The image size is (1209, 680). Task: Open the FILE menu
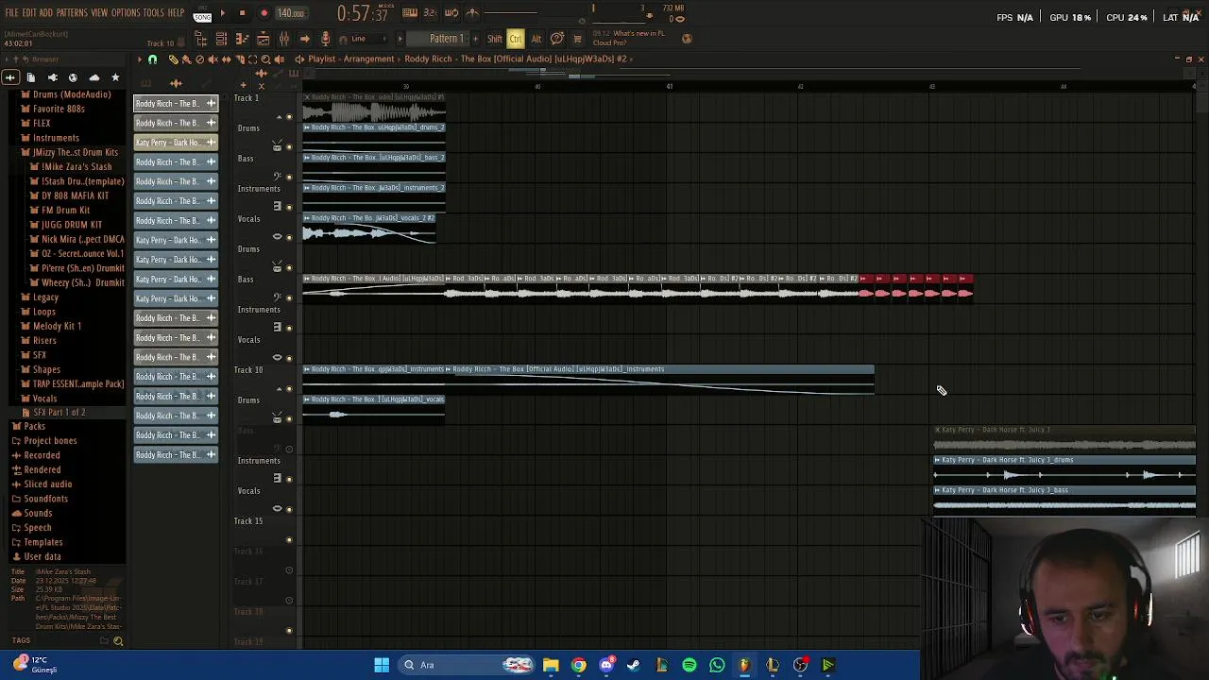pos(11,13)
